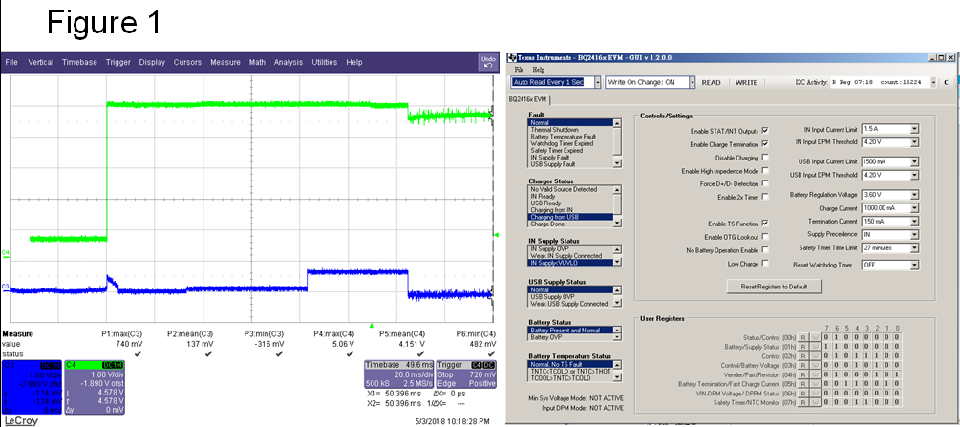Open the Supply Precedence dropdown
Viewport: 960px width, 427px height.
[914, 234]
